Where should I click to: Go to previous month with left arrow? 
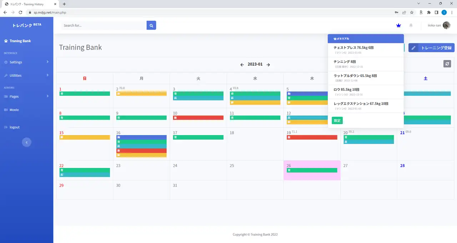(242, 65)
